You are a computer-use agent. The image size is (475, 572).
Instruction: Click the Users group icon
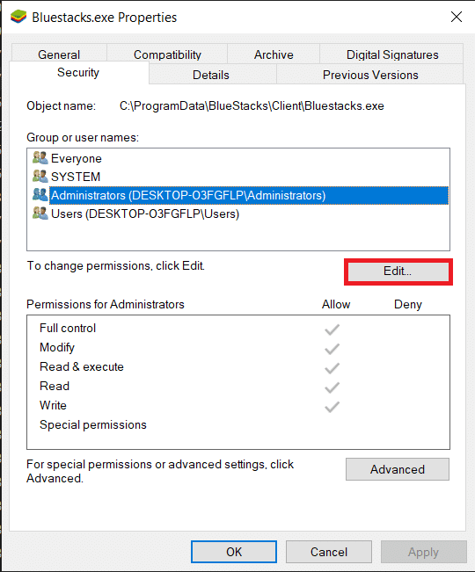click(x=40, y=214)
